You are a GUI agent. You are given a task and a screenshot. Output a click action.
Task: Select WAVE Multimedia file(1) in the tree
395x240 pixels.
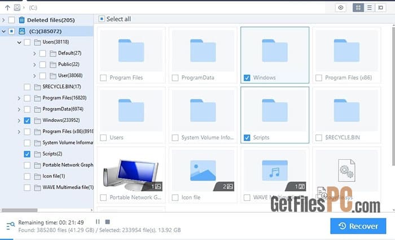tap(68, 187)
